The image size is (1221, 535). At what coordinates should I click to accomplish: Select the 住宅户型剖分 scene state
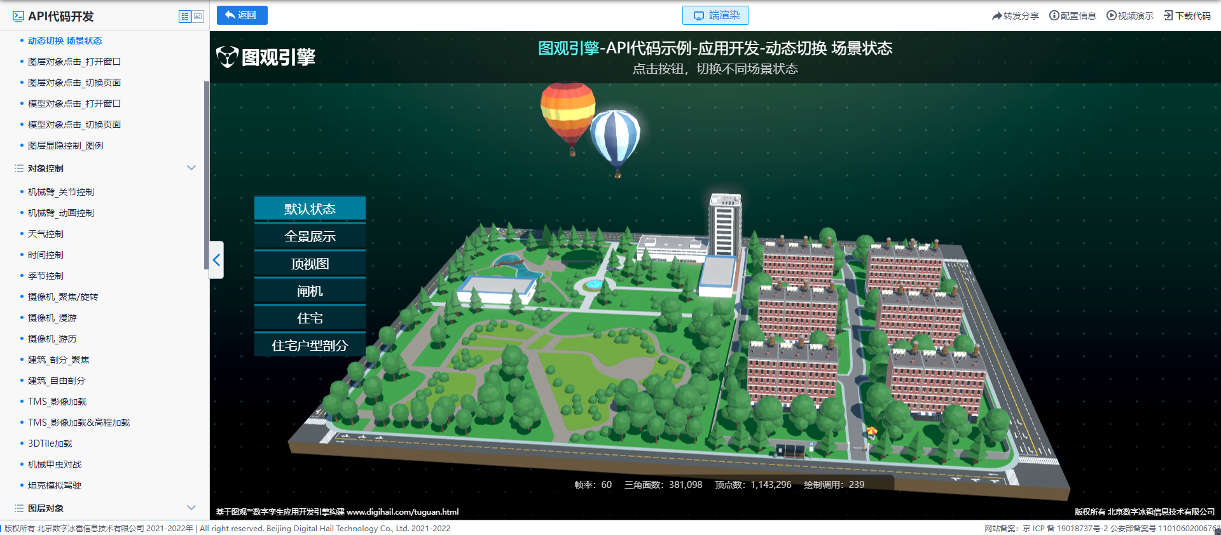click(x=310, y=346)
